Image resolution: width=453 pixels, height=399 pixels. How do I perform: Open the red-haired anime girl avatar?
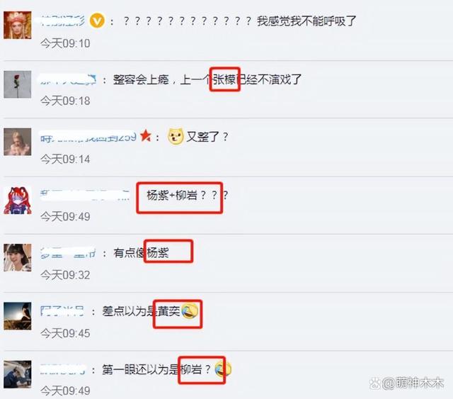tap(17, 201)
